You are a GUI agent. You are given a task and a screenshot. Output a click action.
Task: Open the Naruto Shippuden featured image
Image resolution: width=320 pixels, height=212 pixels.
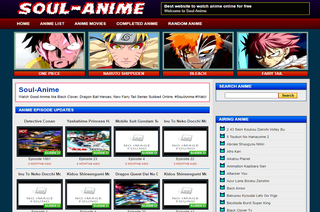click(124, 51)
